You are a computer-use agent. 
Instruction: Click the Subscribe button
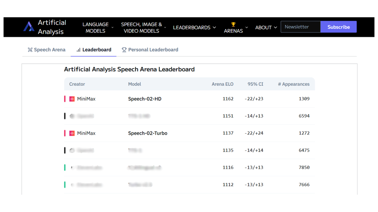click(339, 27)
